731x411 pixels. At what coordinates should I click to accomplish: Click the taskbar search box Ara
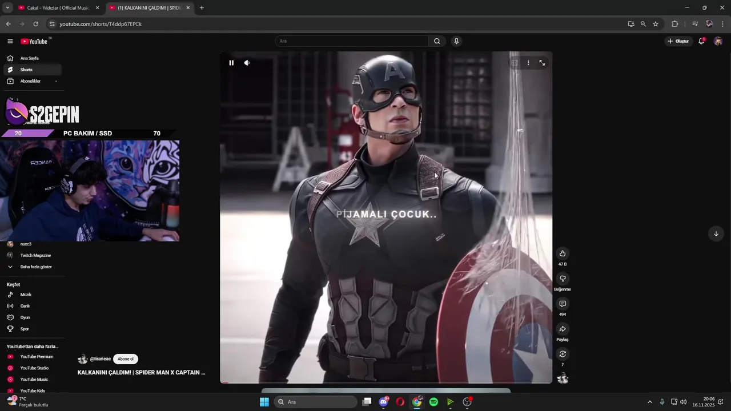pyautogui.click(x=315, y=402)
